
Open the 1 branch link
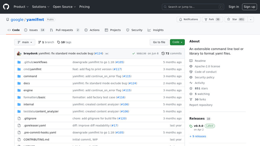click(x=46, y=42)
